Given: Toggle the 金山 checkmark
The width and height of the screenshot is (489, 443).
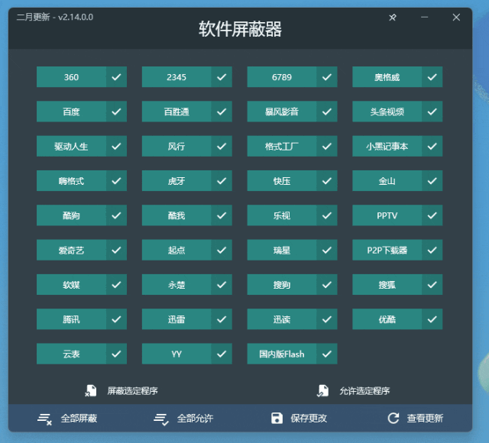Looking at the screenshot, I should click(432, 181).
